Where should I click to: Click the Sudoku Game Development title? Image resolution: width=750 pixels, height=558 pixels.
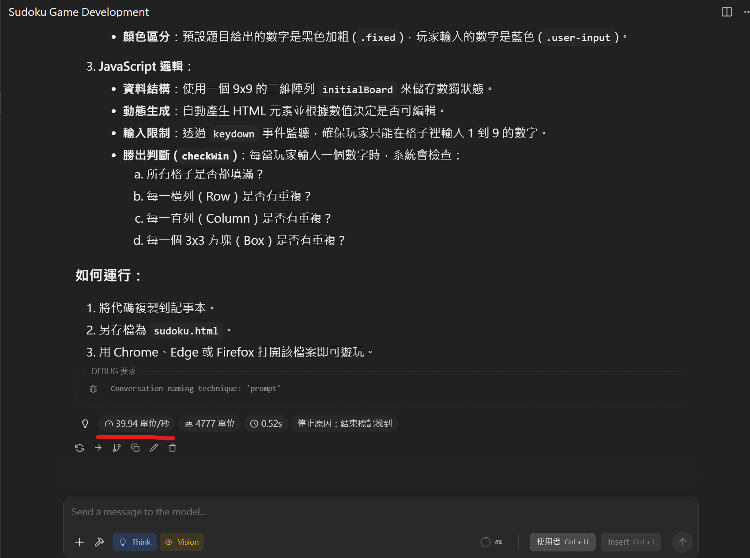pyautogui.click(x=79, y=12)
